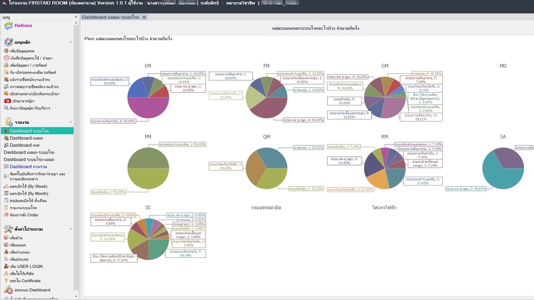This screenshot has height=300, width=534.
Task: Open the first aid kit icon เบิกยาจากตู้ยา
Action: coord(6,102)
